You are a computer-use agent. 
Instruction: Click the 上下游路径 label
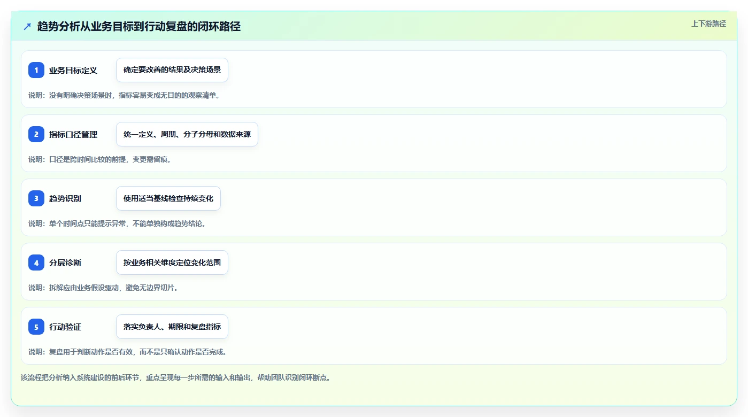pos(708,24)
